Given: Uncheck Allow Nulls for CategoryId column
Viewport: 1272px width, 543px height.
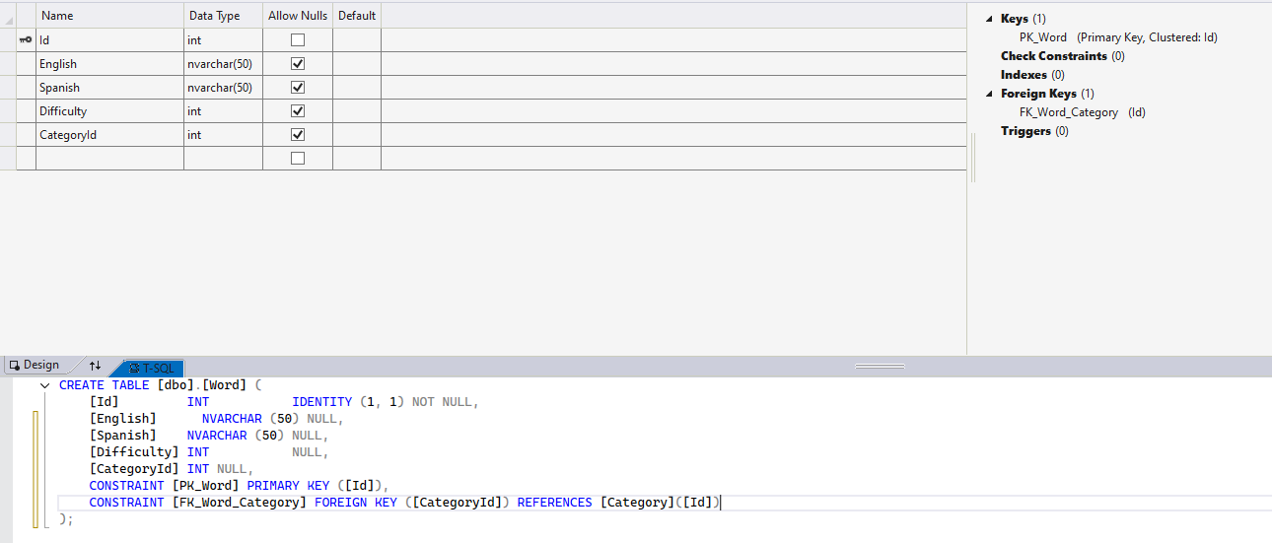Looking at the screenshot, I should (298, 135).
